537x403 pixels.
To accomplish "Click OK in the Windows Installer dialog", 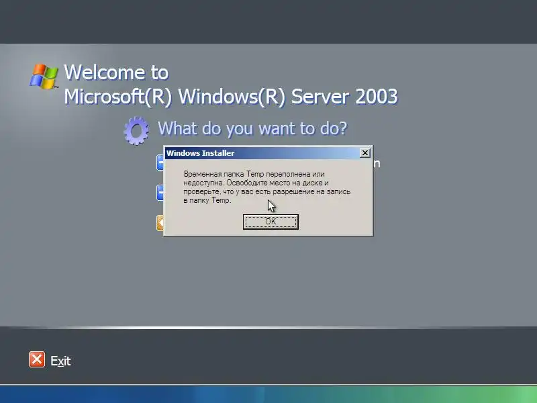I will click(271, 222).
